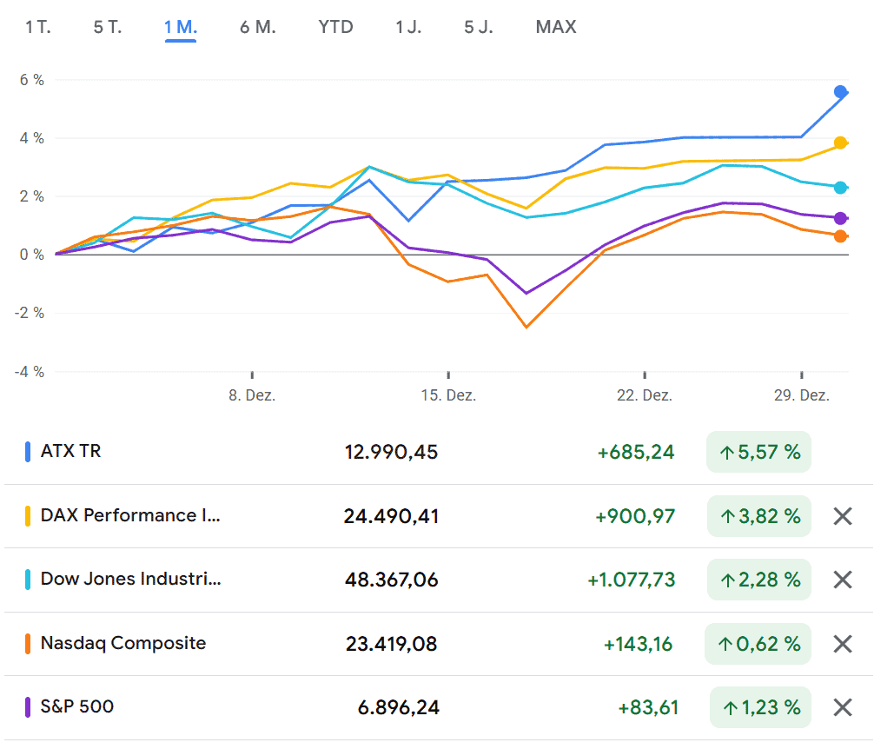Select the 1 M. tab

181,27
